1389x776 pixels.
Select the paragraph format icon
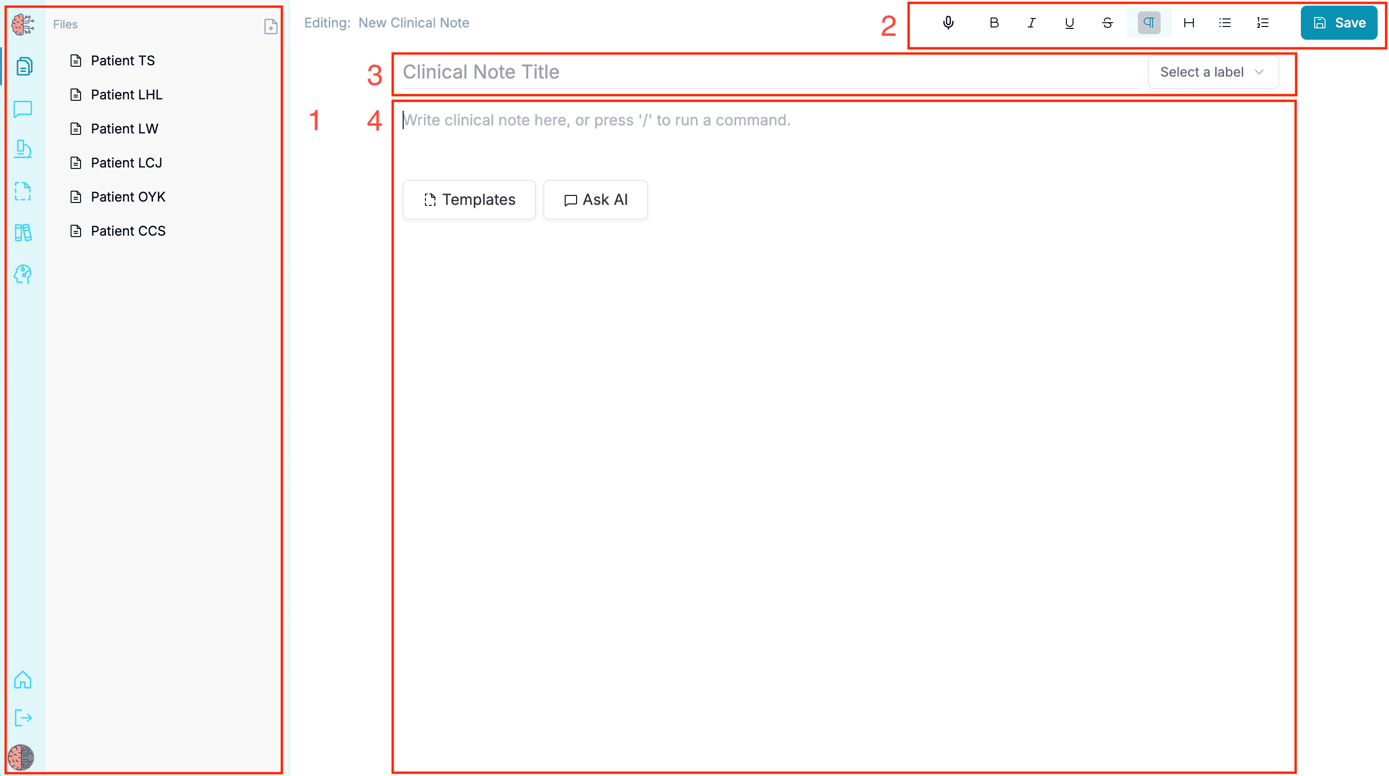1148,23
